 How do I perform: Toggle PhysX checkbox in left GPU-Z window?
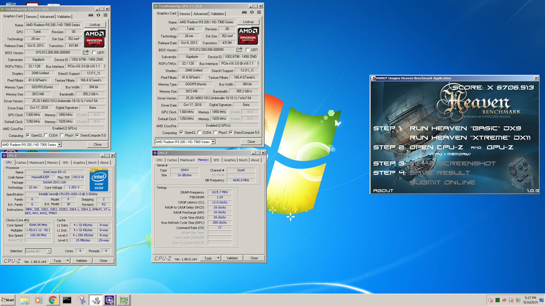62,135
